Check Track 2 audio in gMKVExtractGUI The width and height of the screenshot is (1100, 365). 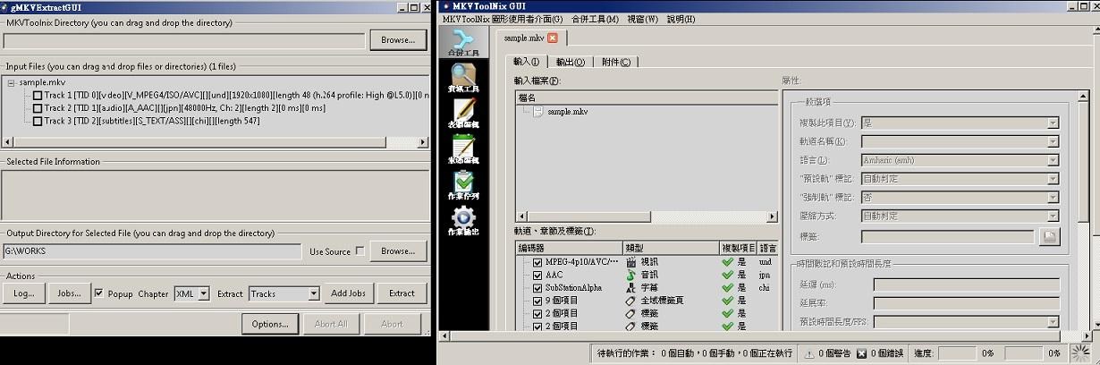pos(38,107)
